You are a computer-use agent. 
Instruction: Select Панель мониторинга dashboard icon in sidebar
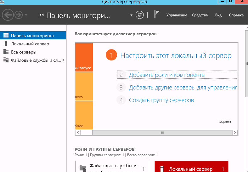[6, 36]
